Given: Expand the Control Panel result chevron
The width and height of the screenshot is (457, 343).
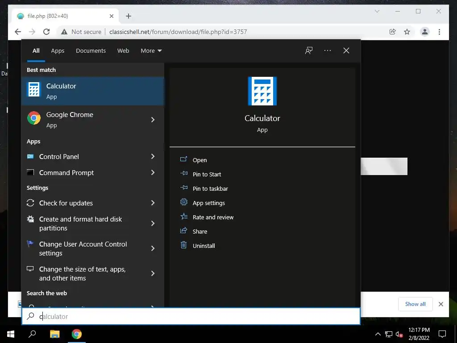Looking at the screenshot, I should tap(153, 156).
